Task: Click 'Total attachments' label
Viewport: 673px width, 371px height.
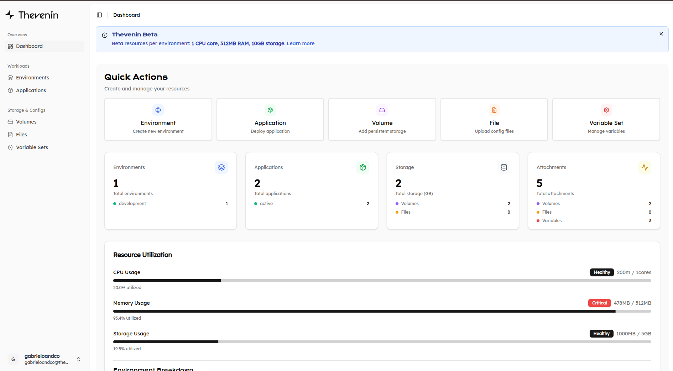Action: point(555,194)
